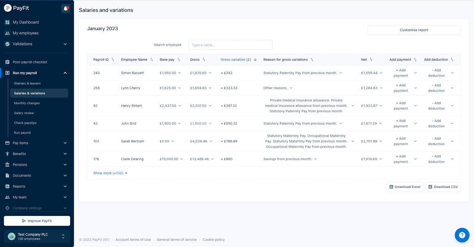Click the Gross variation descending sort arrow
Screen dimensions: 474x247
click(255, 60)
